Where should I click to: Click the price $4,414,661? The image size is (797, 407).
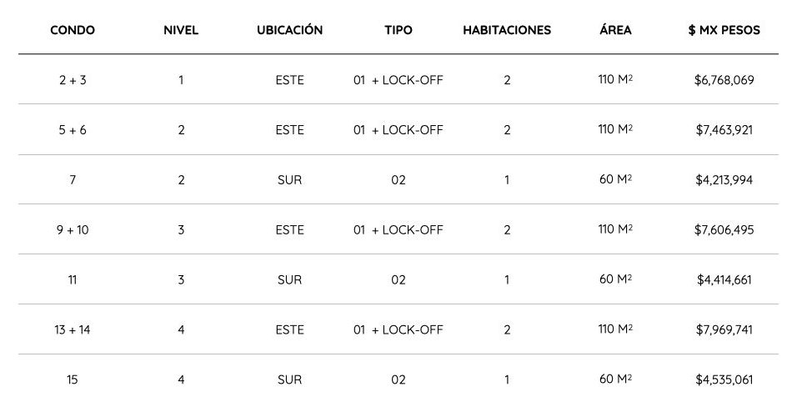coord(724,279)
